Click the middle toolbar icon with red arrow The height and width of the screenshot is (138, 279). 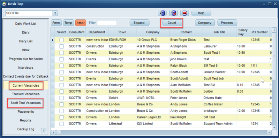coord(173,13)
